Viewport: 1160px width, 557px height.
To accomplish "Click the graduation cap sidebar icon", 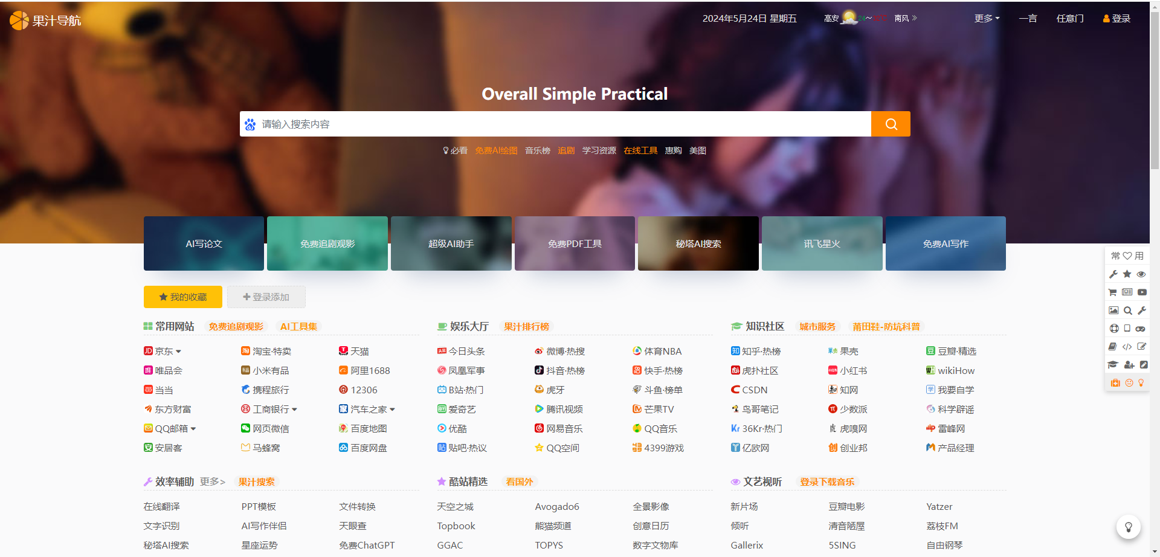I will [x=1113, y=365].
